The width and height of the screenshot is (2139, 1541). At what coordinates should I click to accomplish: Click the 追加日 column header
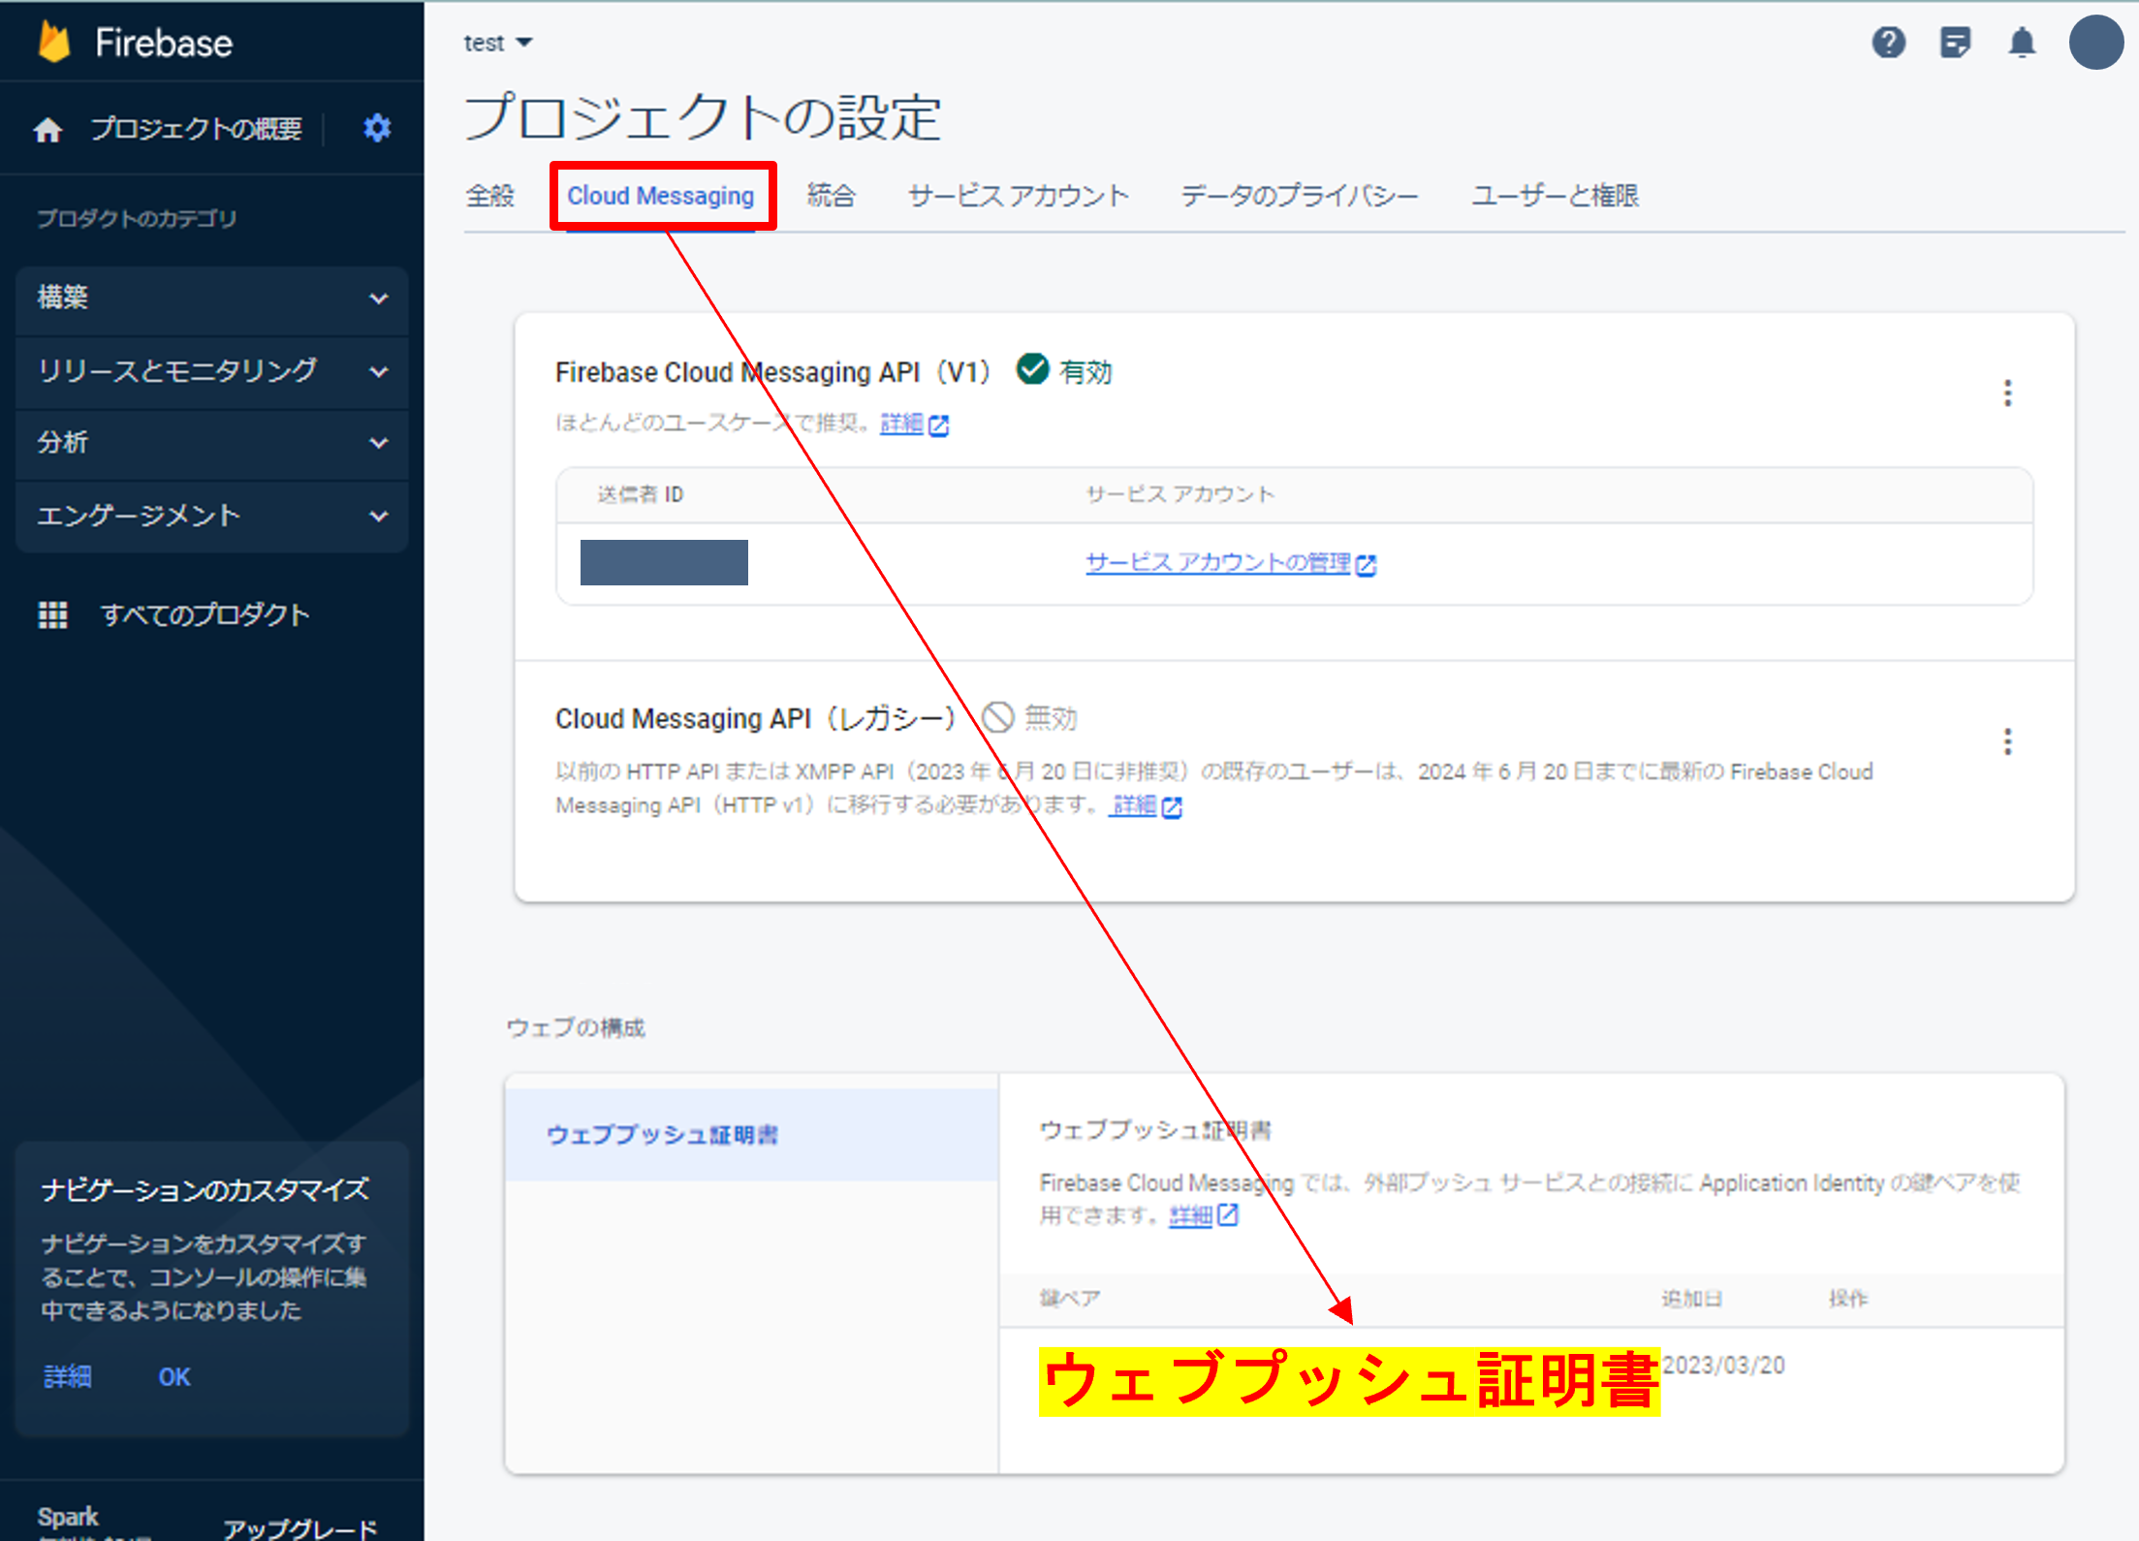pos(1692,1299)
